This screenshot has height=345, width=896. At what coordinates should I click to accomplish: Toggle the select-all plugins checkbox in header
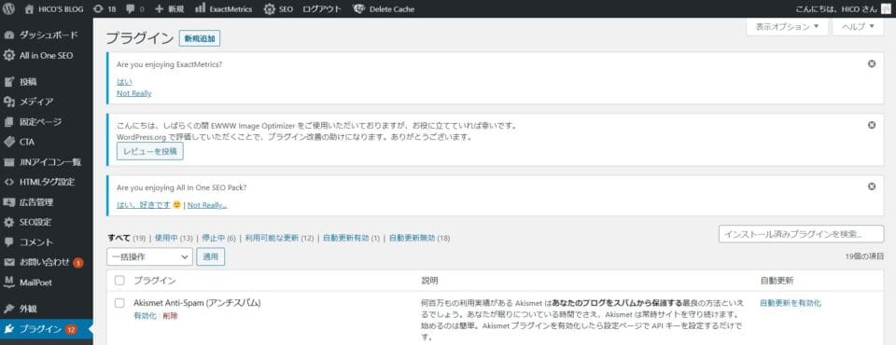(x=119, y=281)
